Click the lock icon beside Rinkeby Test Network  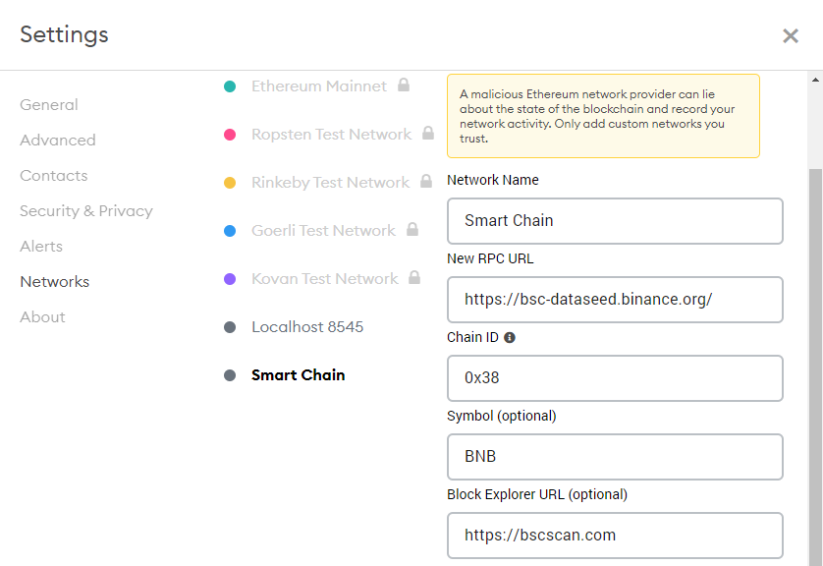(426, 181)
